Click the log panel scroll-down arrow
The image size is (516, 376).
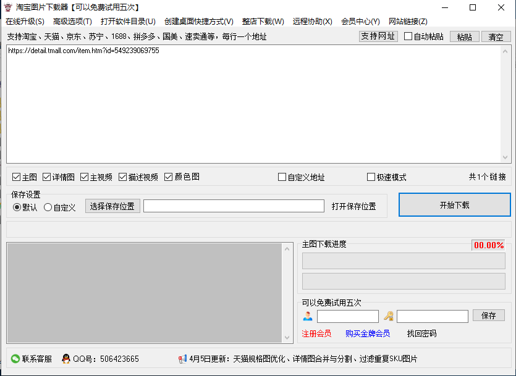pos(287,338)
